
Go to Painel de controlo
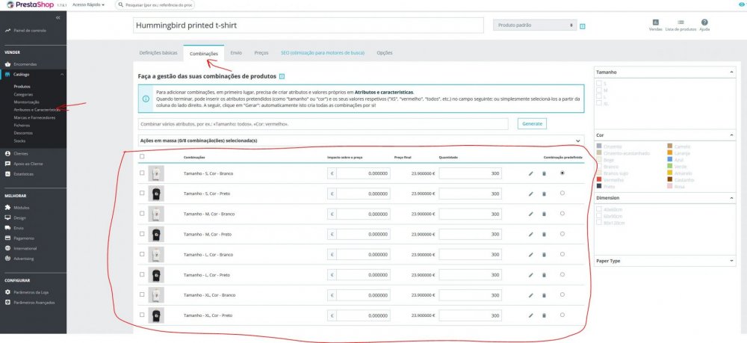click(30, 30)
